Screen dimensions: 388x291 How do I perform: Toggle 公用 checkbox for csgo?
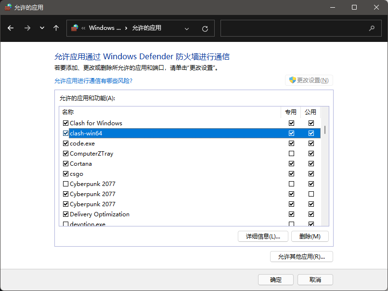click(311, 174)
